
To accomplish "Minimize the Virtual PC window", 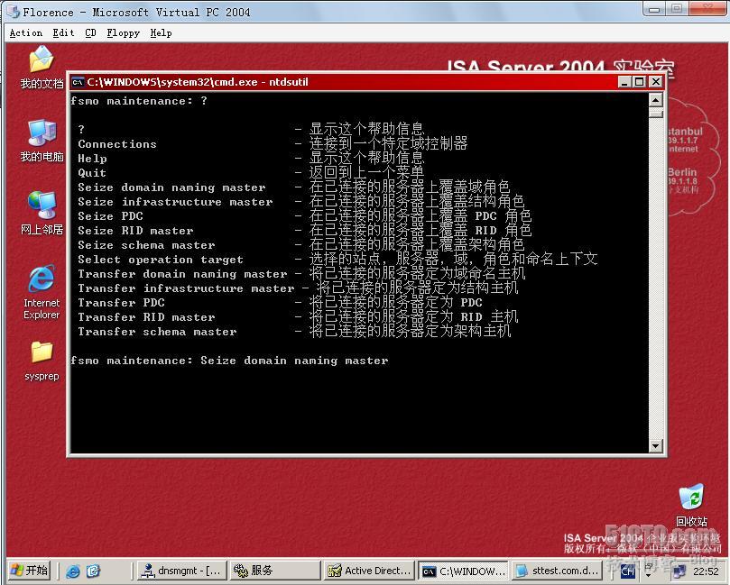I will pyautogui.click(x=654, y=9).
